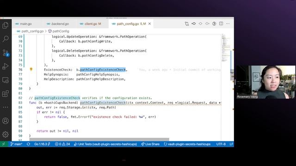Synchronize changes from the status bar
The height and width of the screenshot is (166, 296).
pos(29,144)
